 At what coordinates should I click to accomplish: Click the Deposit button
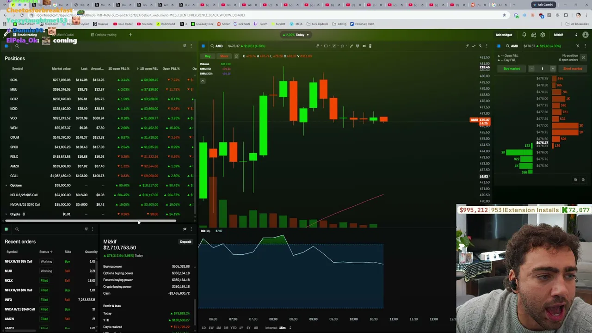(185, 241)
